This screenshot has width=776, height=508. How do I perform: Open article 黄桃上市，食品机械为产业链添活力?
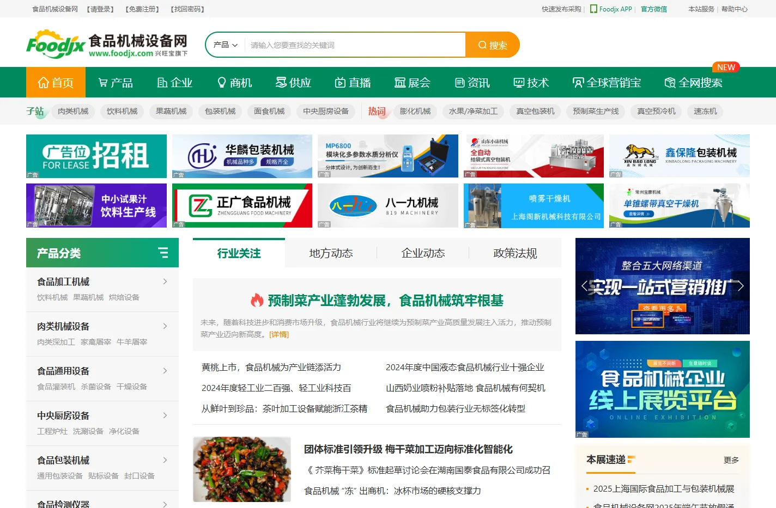pos(271,368)
